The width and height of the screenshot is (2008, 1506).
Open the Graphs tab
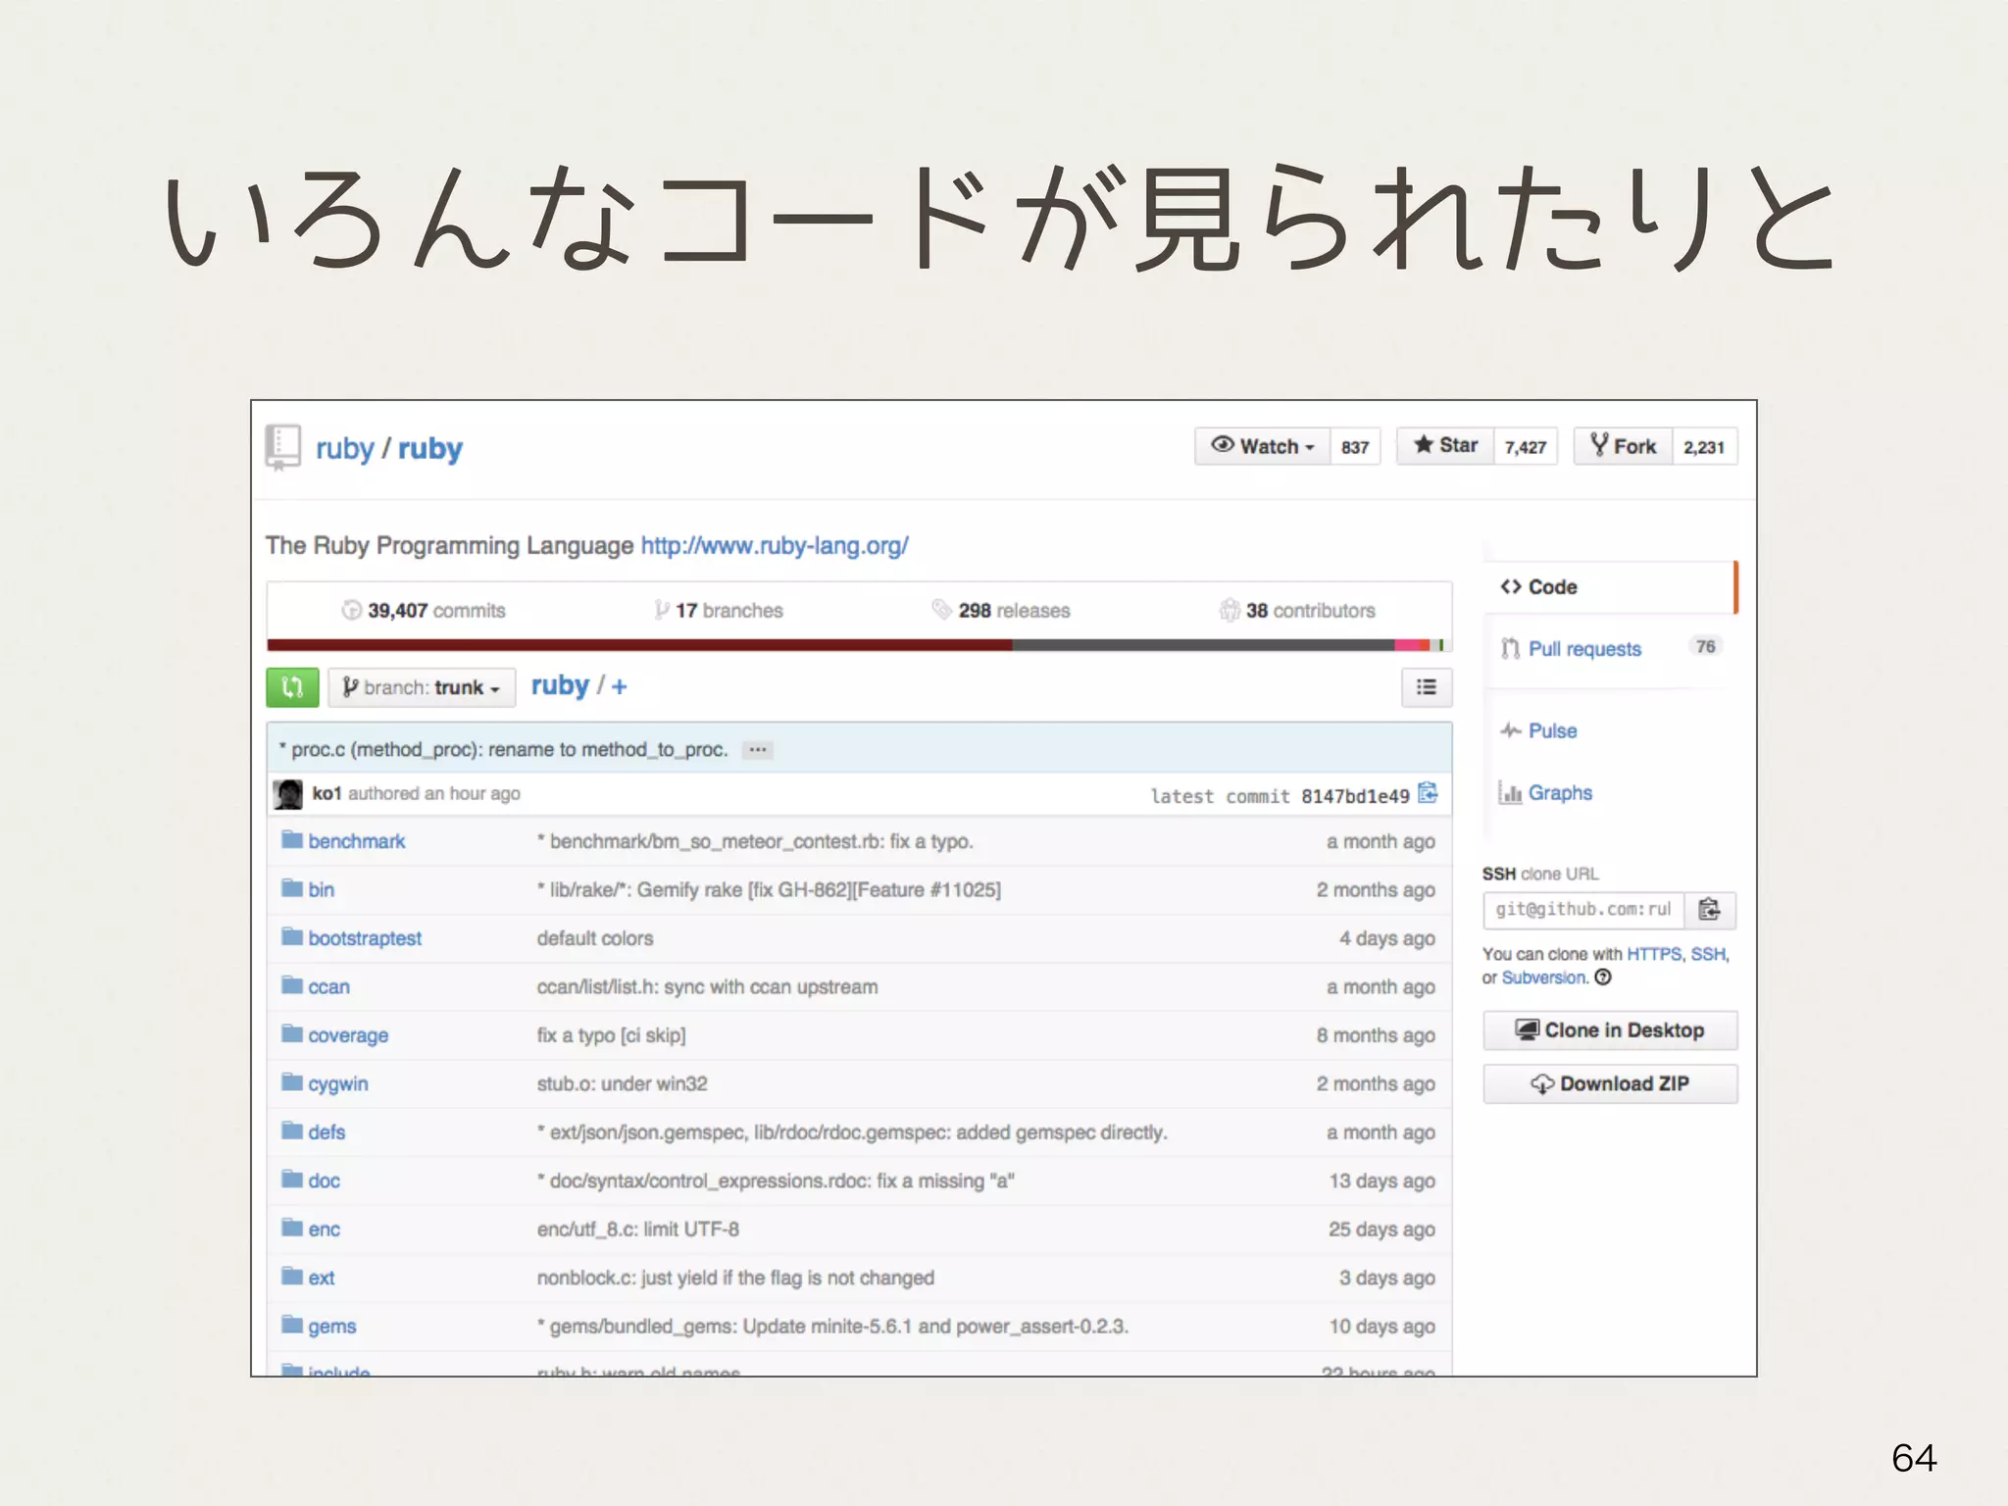(1559, 793)
